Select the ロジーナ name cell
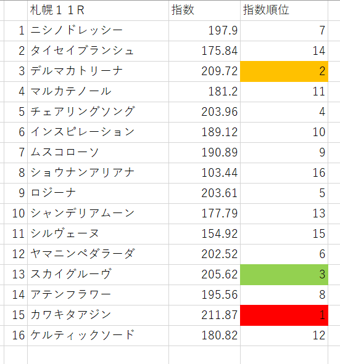 click(x=98, y=193)
